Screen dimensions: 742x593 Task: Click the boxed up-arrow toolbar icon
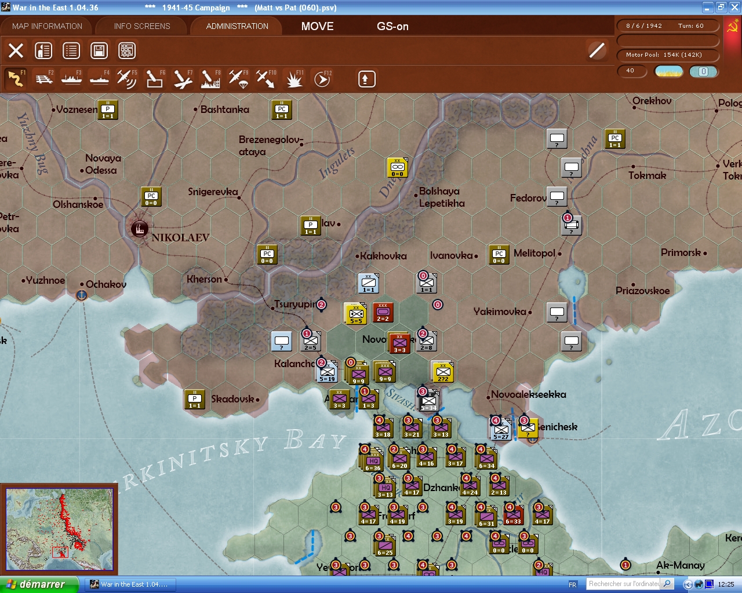(x=366, y=79)
